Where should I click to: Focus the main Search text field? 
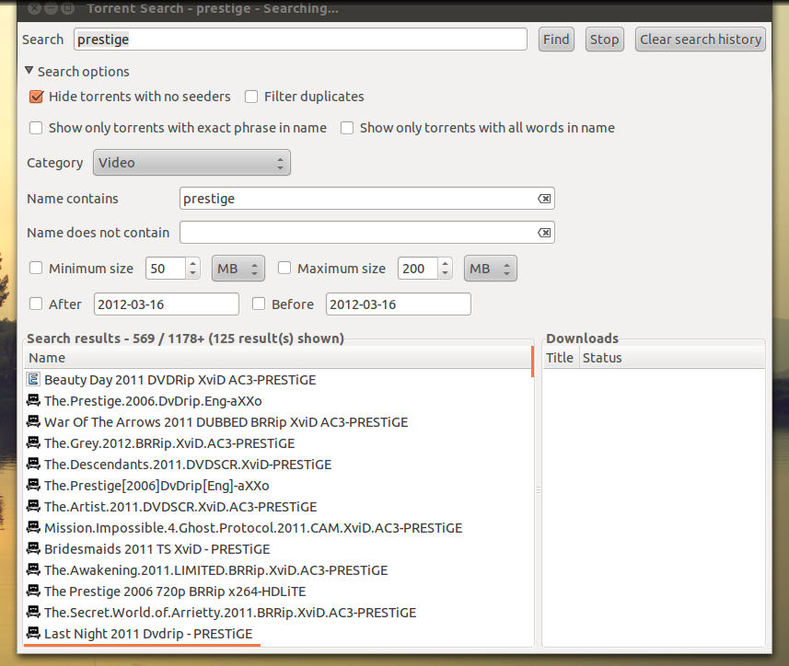pos(300,40)
